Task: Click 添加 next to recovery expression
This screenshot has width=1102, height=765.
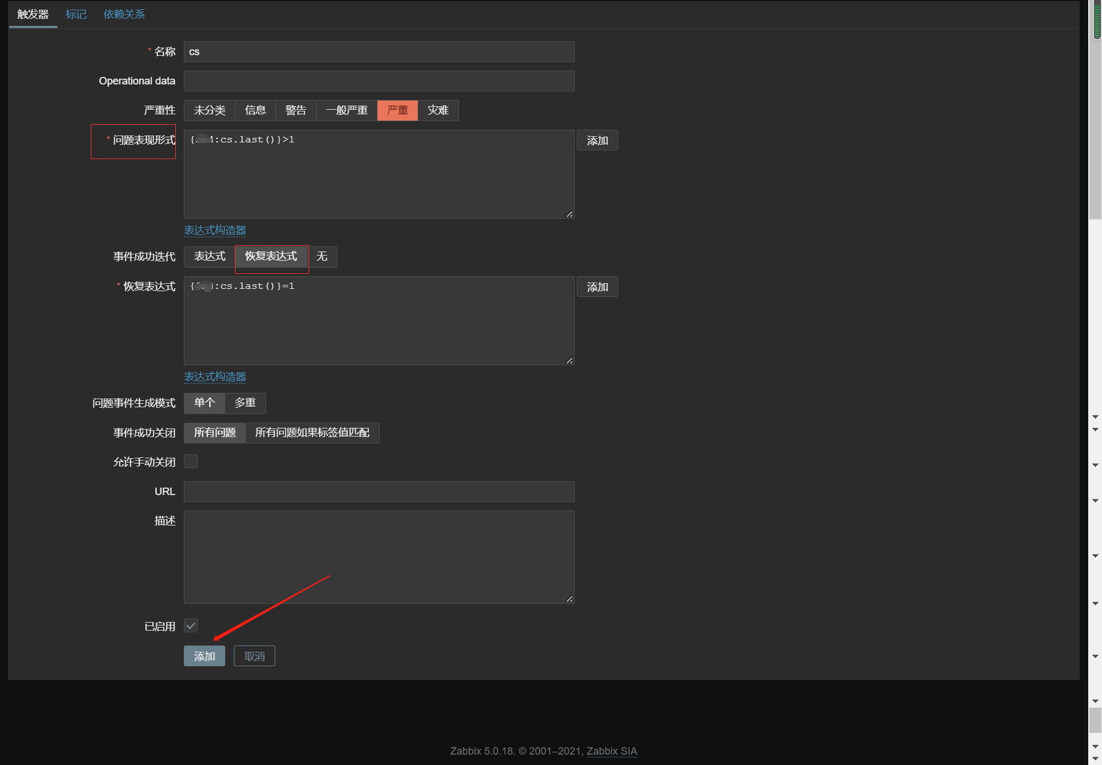Action: coord(597,287)
